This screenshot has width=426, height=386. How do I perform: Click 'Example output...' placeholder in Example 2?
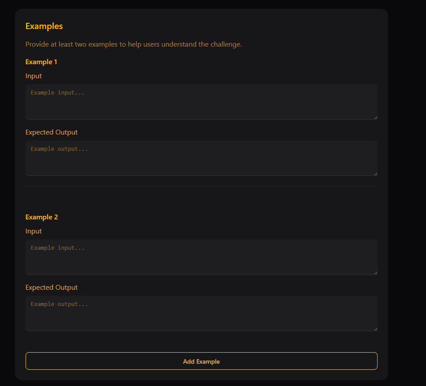point(59,304)
